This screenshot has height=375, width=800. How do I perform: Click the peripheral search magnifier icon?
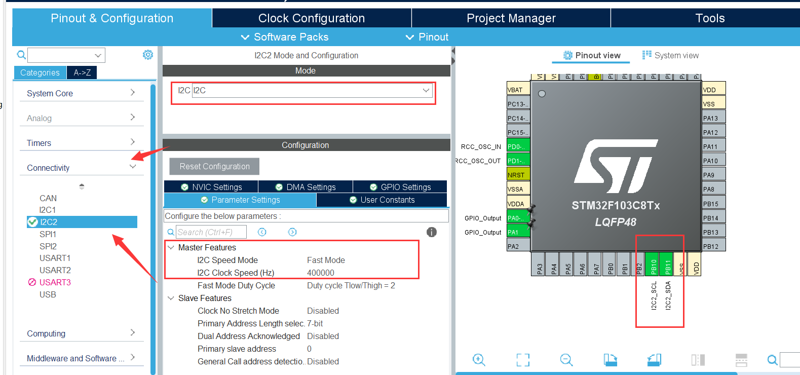(21, 55)
